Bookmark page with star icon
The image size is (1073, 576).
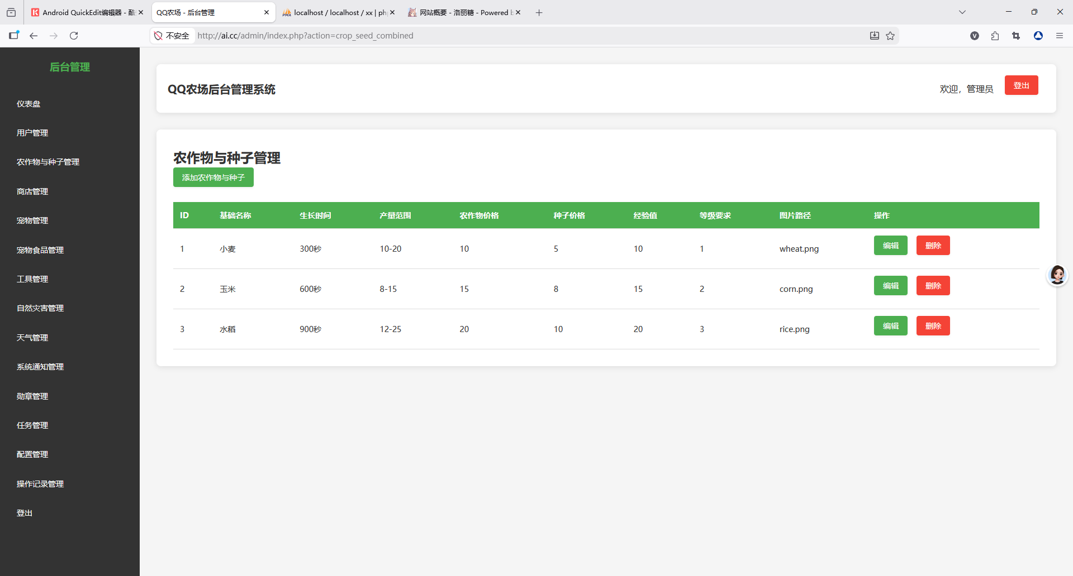click(x=890, y=36)
